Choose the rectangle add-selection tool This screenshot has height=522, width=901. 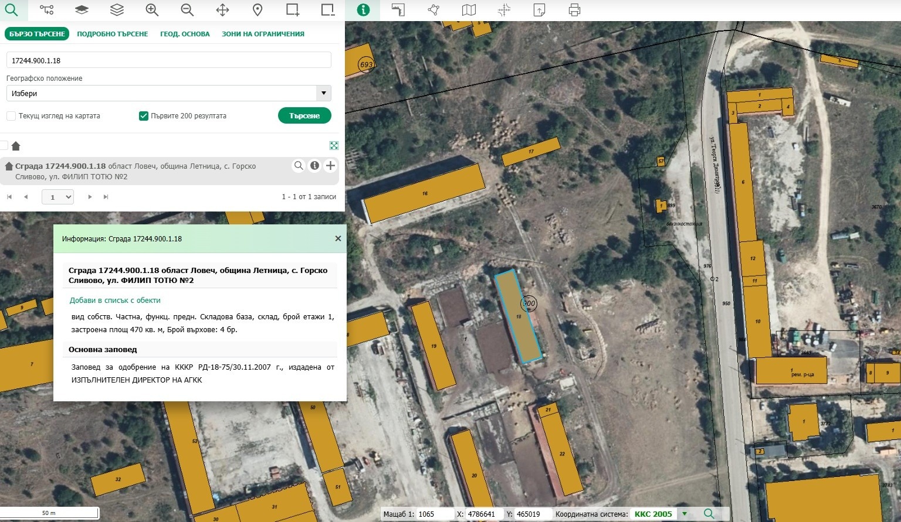click(x=293, y=10)
